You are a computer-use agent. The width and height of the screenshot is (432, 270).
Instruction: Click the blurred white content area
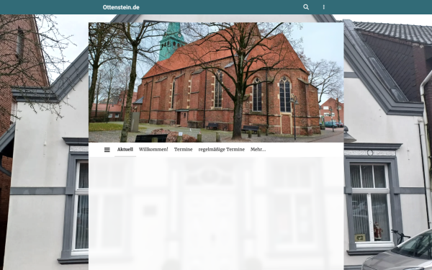click(216, 214)
